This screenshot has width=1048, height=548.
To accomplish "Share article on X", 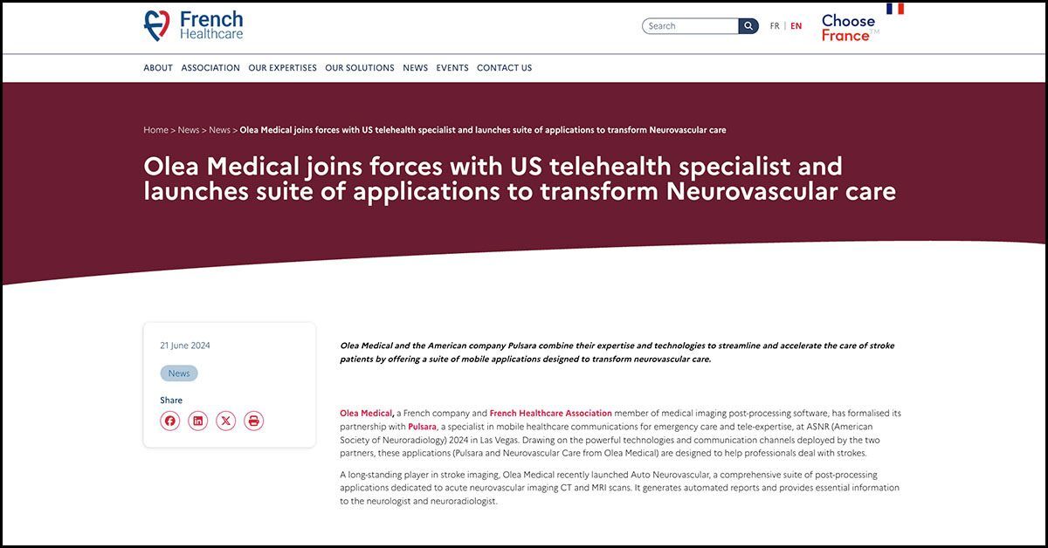I will pos(226,421).
